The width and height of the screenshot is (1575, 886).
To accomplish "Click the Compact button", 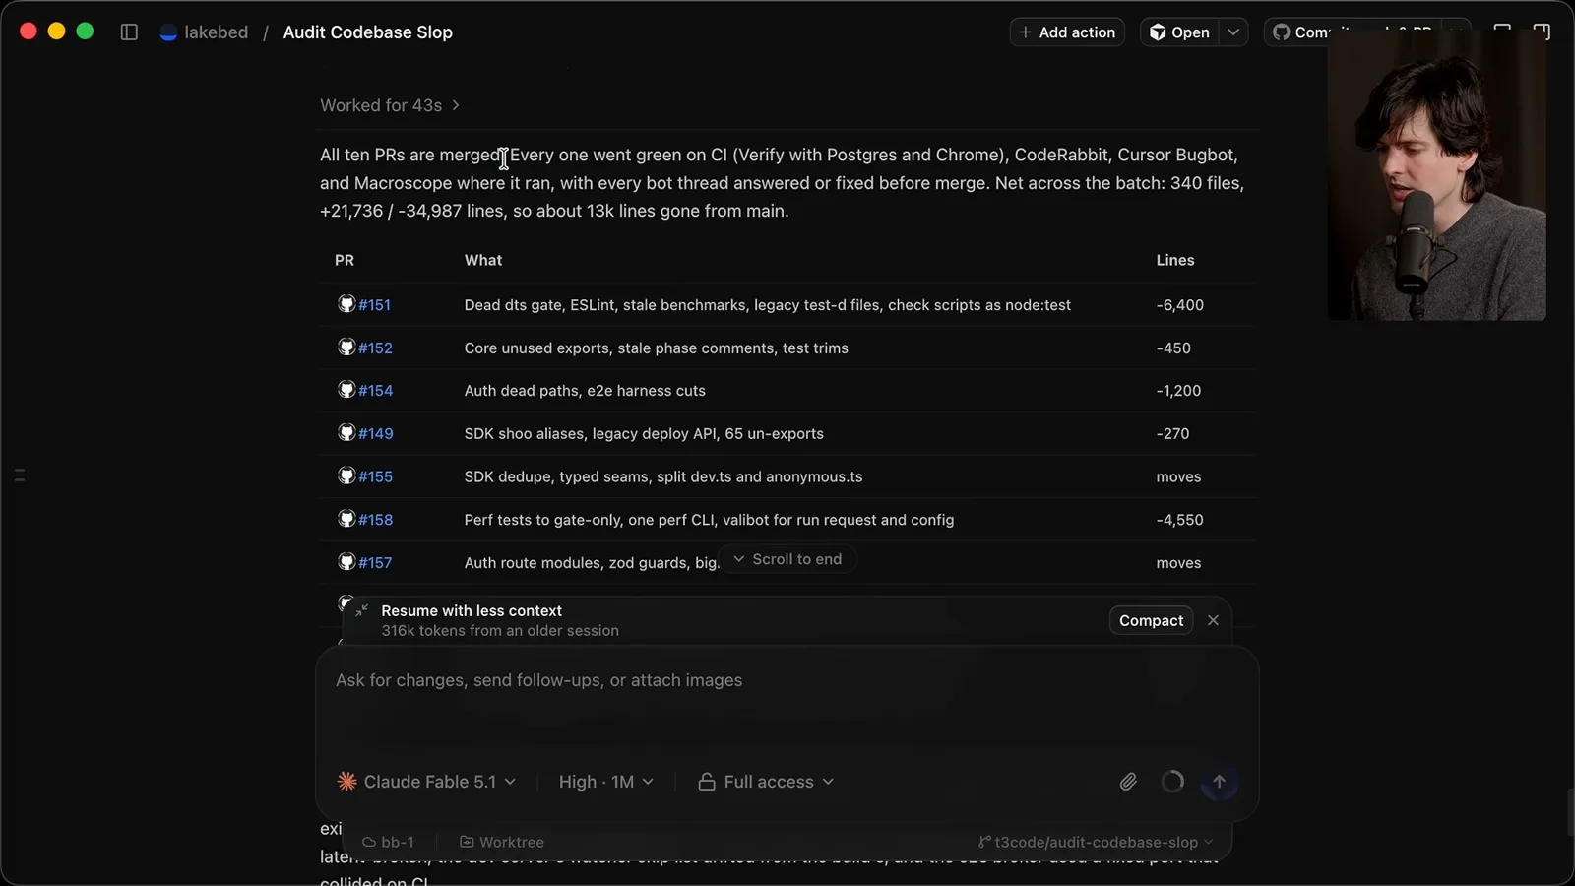I will click(1151, 620).
